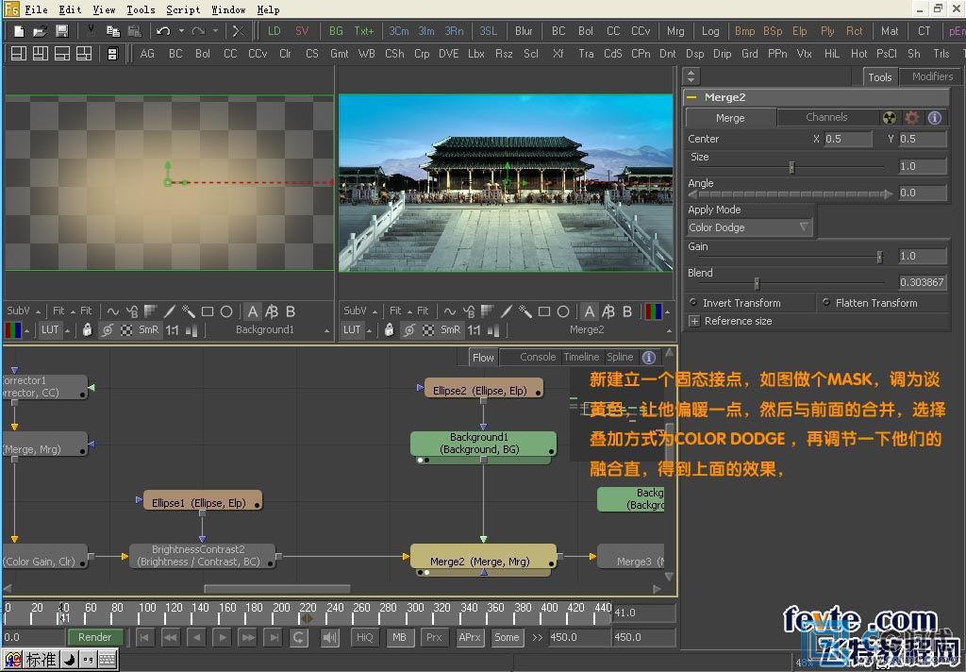Add a DVE tool from the toolbar

tap(448, 54)
